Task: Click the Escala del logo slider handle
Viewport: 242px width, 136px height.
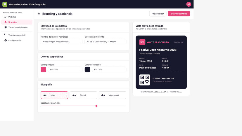Action: pos(96,106)
